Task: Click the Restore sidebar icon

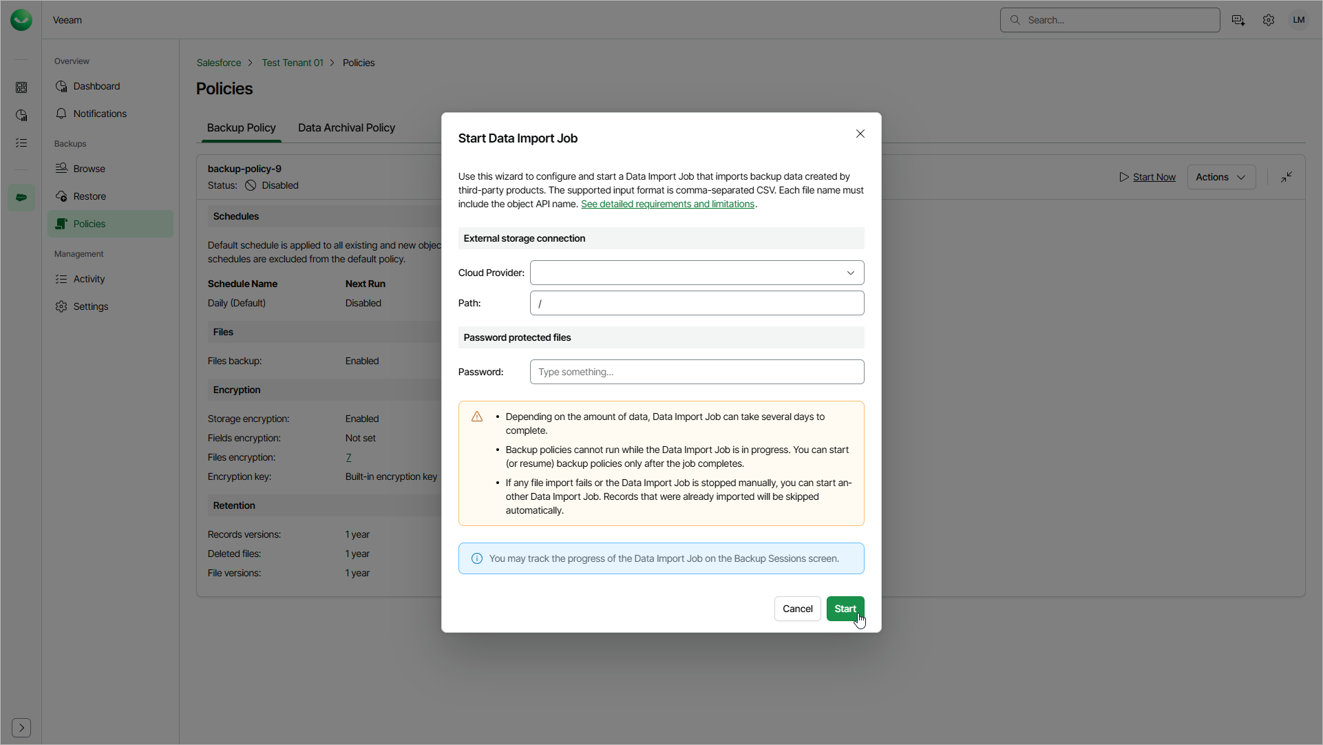Action: (x=61, y=196)
